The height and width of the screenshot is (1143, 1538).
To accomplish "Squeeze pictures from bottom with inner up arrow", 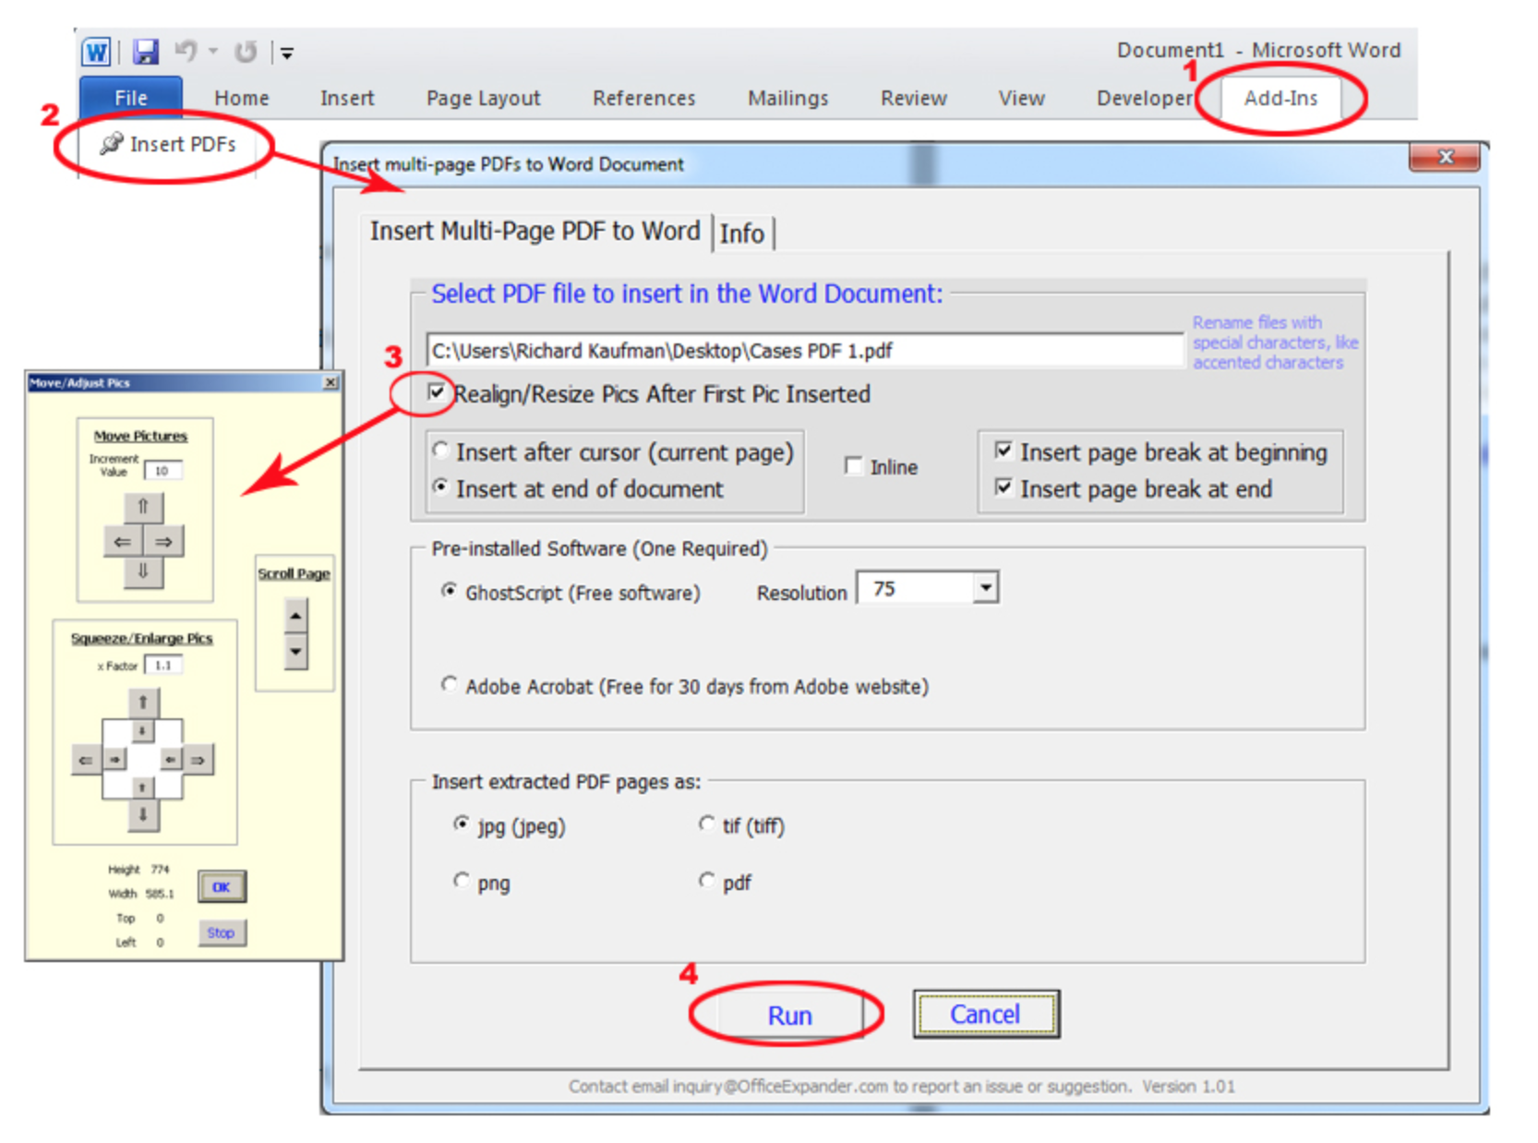I will (x=142, y=788).
